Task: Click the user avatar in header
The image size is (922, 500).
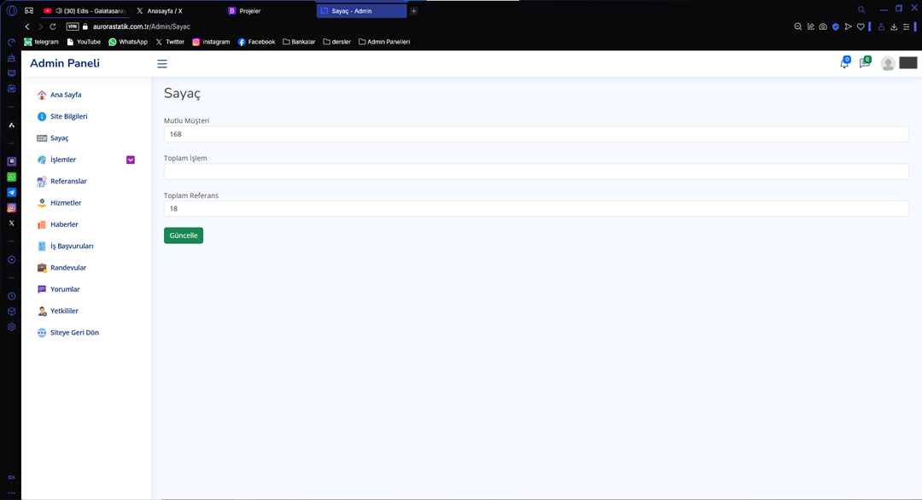Action: [x=888, y=64]
